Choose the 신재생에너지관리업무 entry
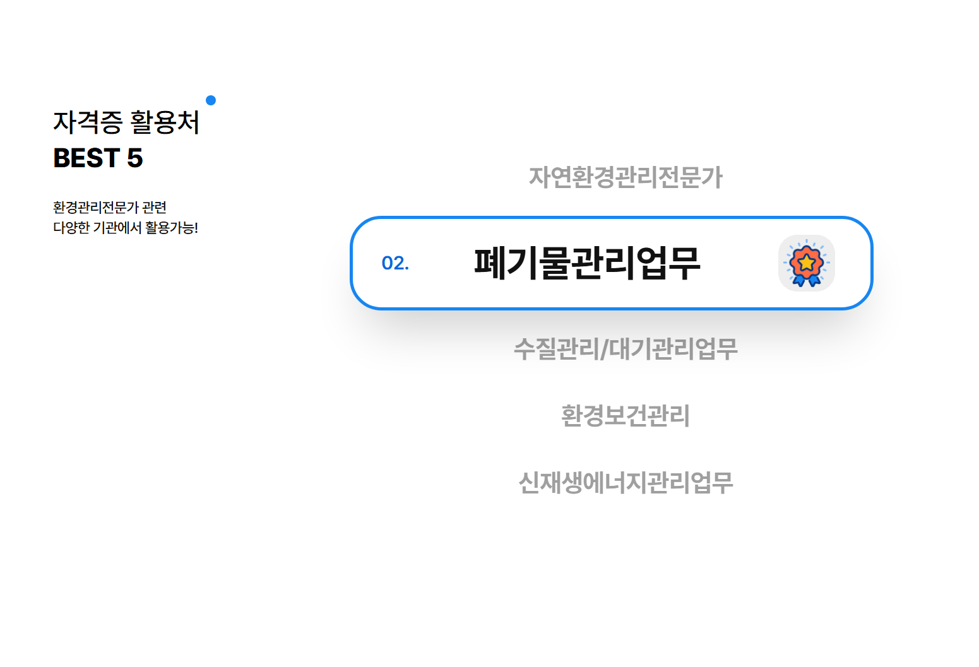This screenshot has width=979, height=667. point(626,483)
